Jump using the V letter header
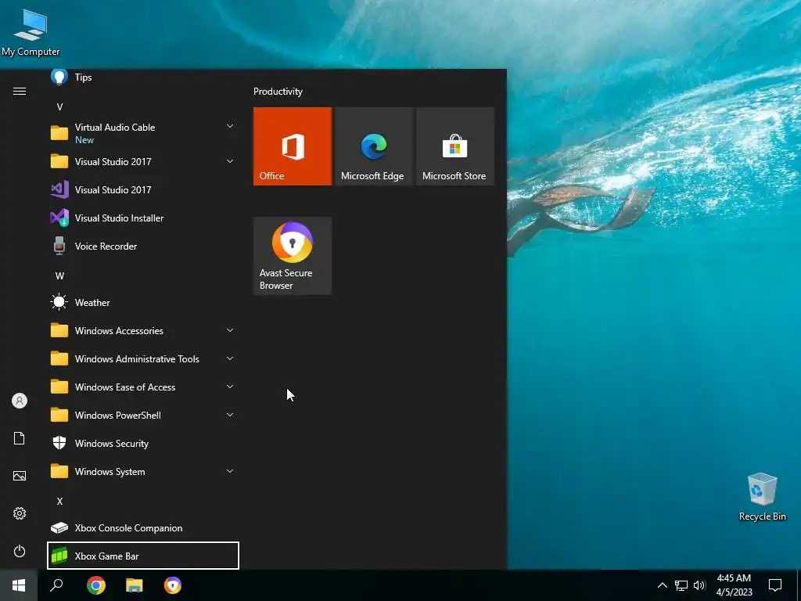Screen dimensions: 801x601 pyautogui.click(x=59, y=106)
